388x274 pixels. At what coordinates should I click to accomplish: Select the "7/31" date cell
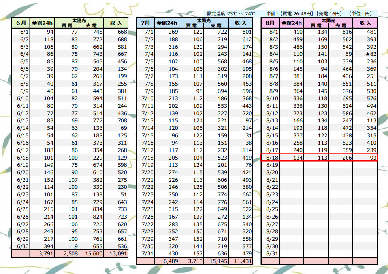click(145, 254)
